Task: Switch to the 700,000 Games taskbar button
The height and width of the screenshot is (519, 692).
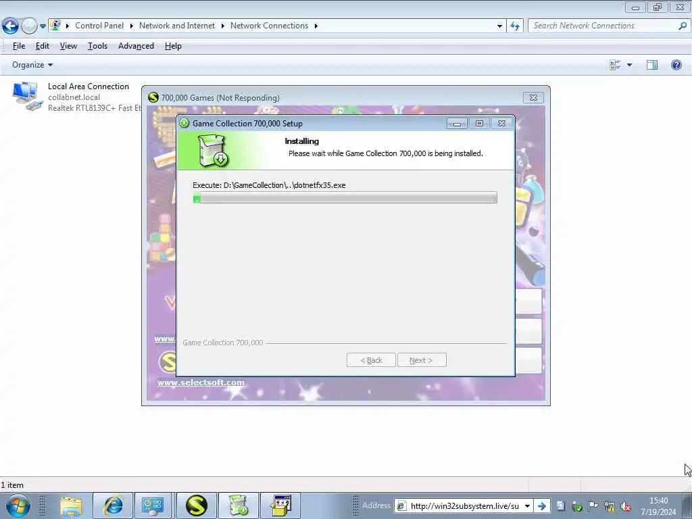Action: point(197,505)
